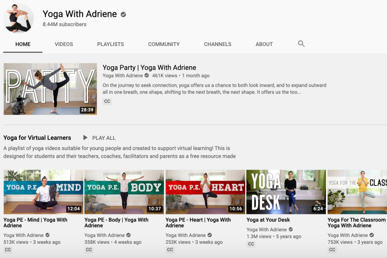Click the CC badge under Yoga Party
This screenshot has width=387, height=258.
[x=107, y=101]
